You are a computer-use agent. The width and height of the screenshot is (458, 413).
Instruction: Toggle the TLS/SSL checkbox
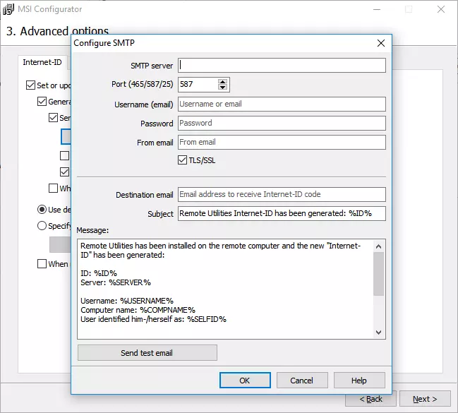(x=183, y=160)
